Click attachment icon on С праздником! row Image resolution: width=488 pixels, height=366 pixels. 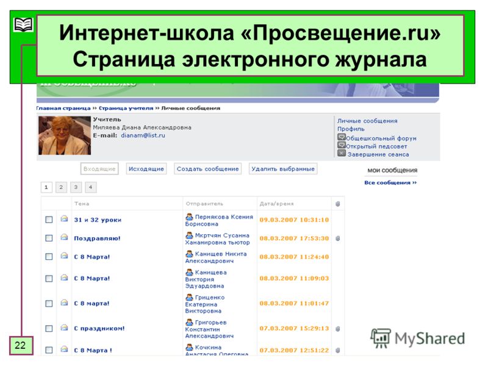point(338,329)
